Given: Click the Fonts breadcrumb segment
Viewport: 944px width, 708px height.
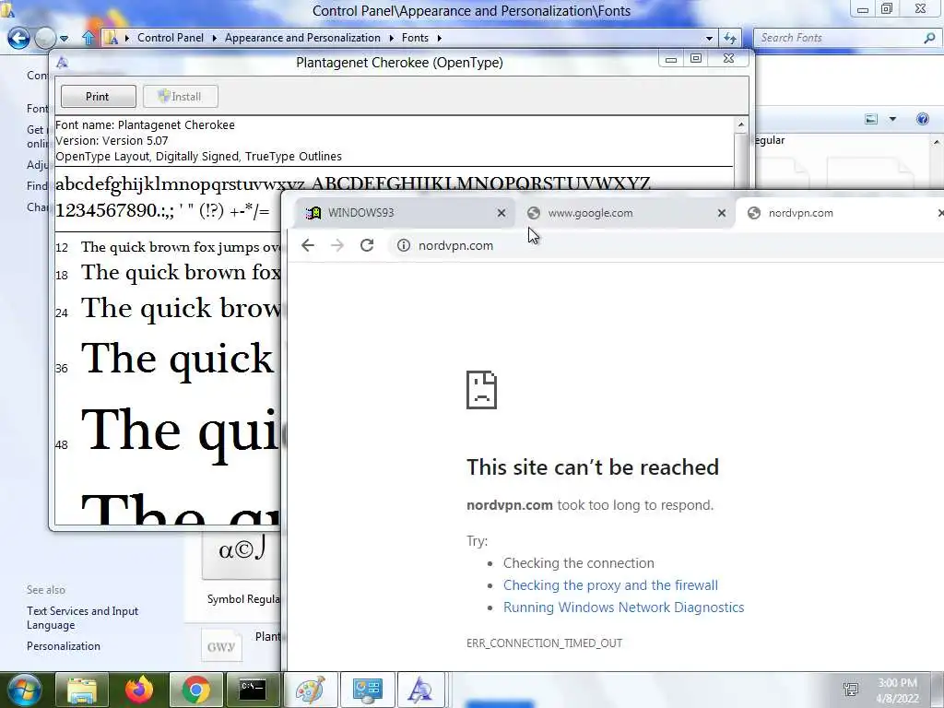Looking at the screenshot, I should coord(415,38).
